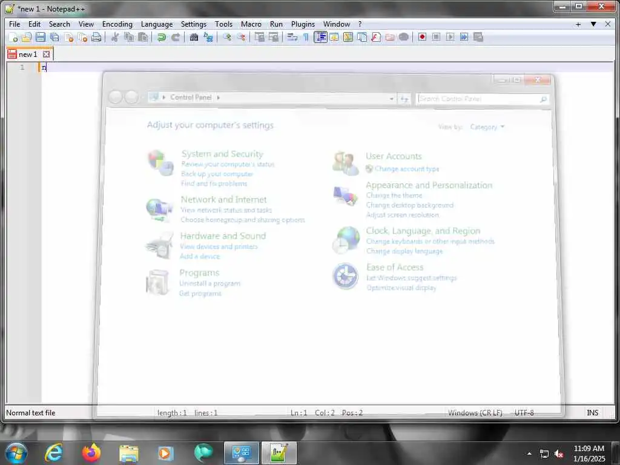
Task: Open the Windows Start button
Action: tap(16, 453)
